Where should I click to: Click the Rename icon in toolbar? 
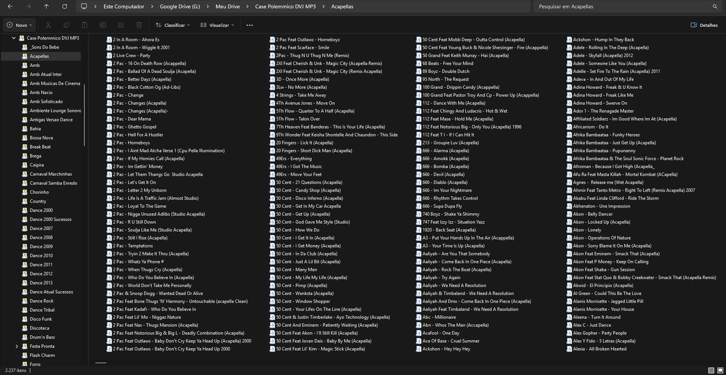coord(103,25)
